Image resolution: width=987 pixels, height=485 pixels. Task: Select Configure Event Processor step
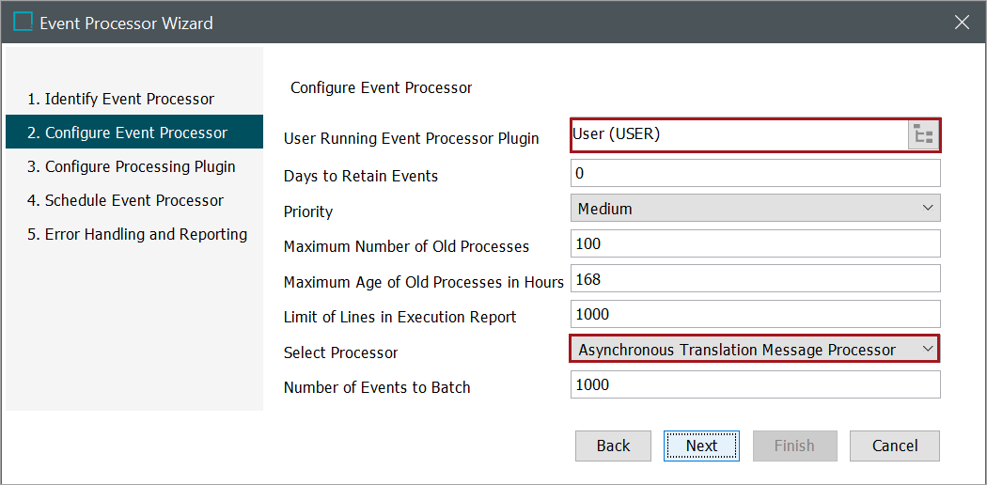[135, 133]
